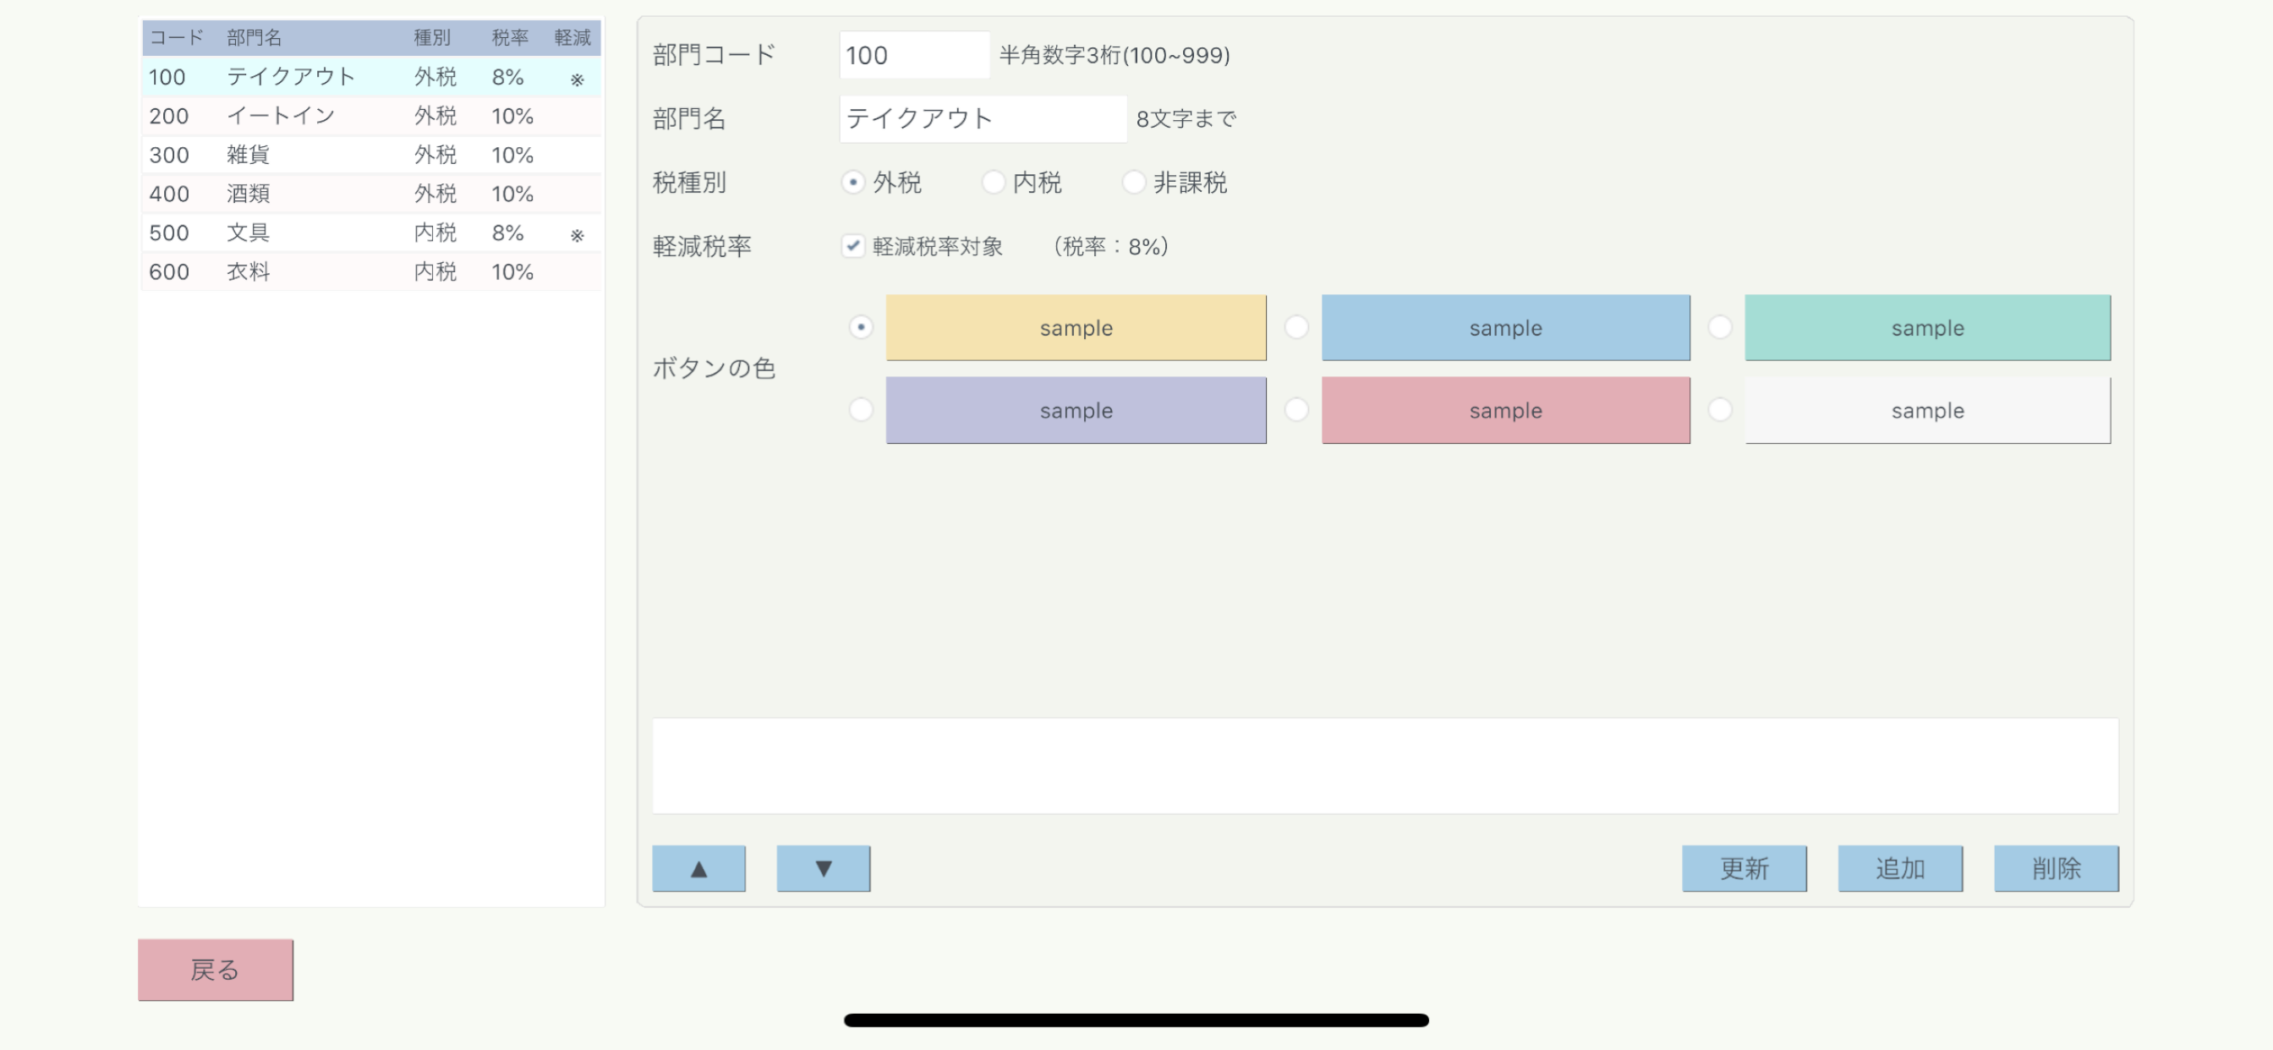Click the blue sample swatch
This screenshot has width=2273, height=1050.
(x=1505, y=327)
